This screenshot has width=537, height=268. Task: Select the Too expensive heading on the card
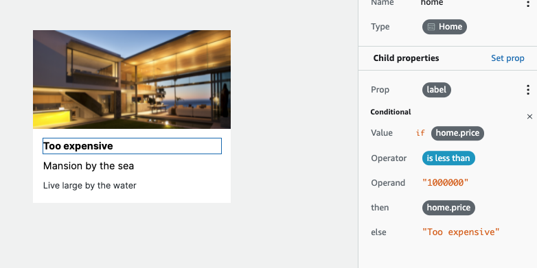[133, 146]
